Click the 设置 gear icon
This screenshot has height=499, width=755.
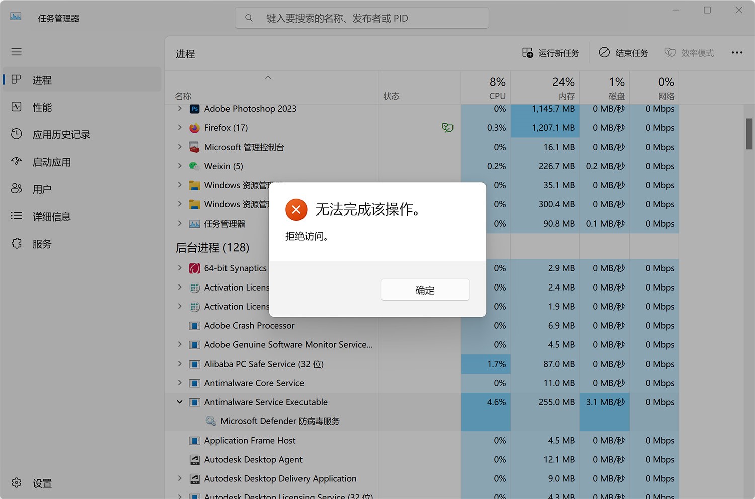[17, 483]
